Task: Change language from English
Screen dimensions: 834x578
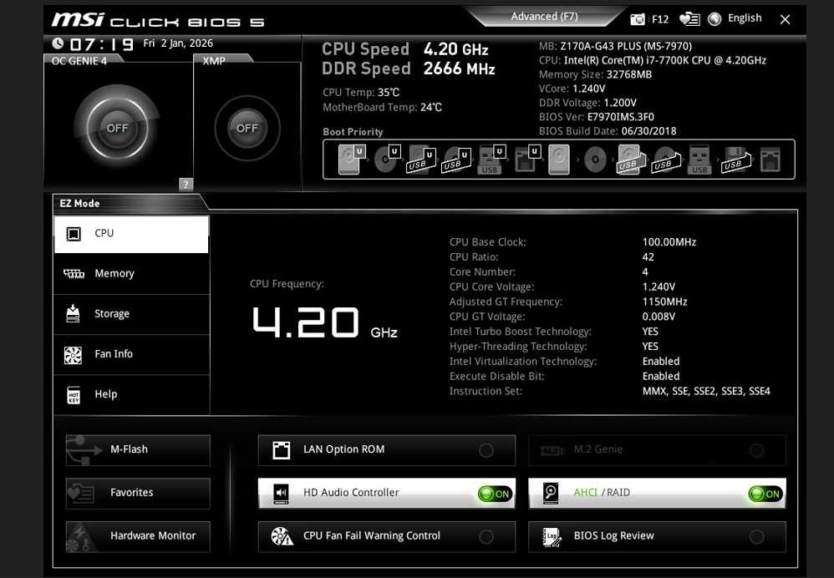Action: click(744, 18)
